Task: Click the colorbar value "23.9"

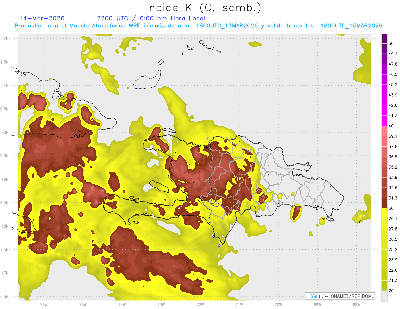Action: tap(393, 260)
